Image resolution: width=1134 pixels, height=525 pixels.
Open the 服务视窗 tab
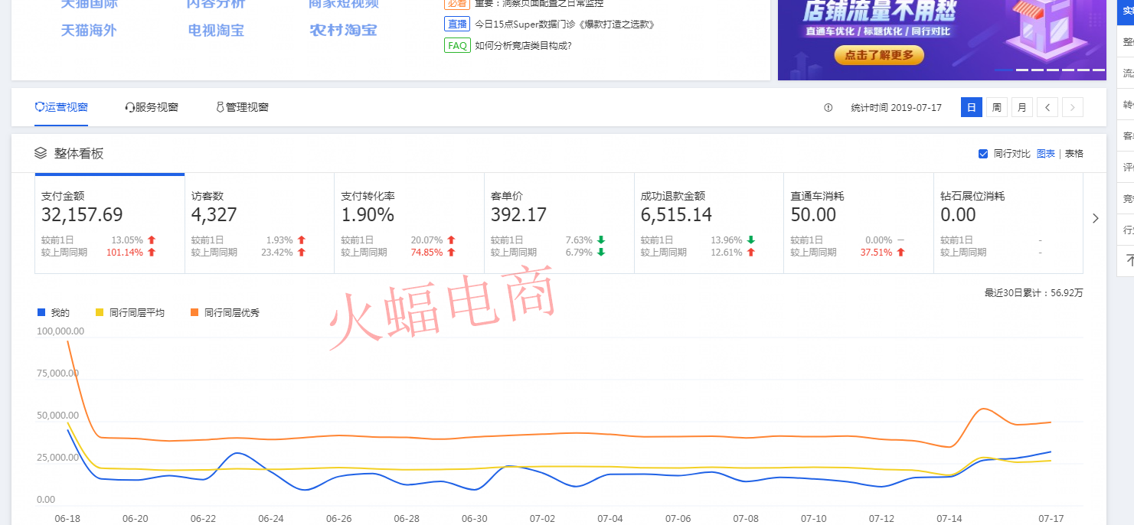click(152, 107)
